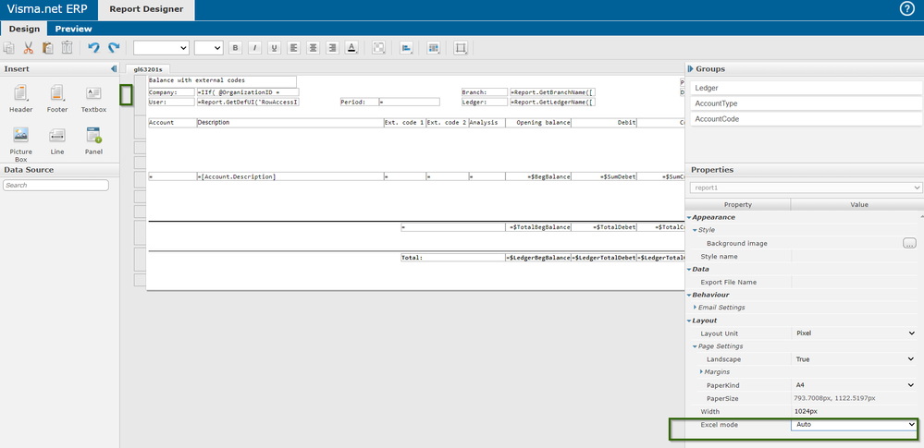The image size is (924, 448).
Task: Open the align objects tool
Action: [406, 48]
